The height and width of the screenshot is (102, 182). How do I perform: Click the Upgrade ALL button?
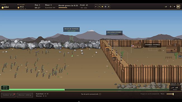175,84
